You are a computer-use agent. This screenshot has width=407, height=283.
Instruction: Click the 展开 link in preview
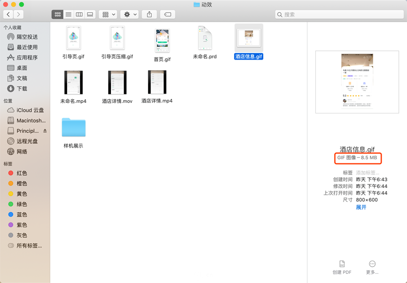361,207
